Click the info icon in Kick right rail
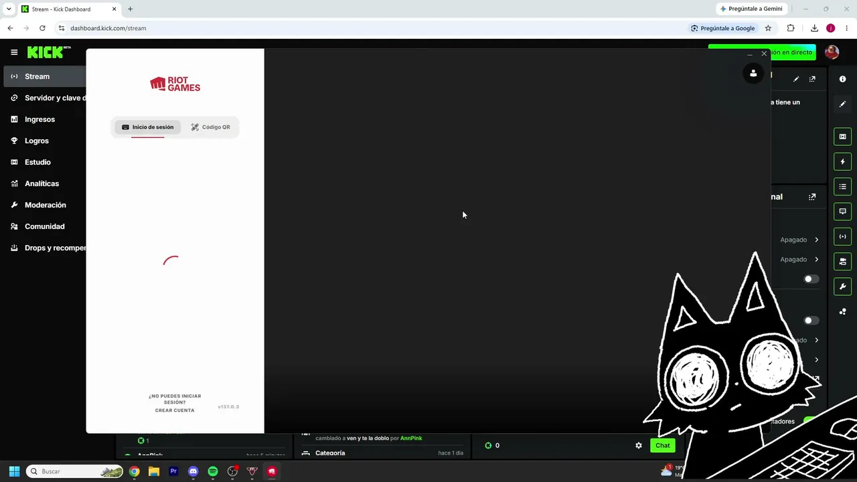Viewport: 857px width, 482px height. [x=842, y=79]
